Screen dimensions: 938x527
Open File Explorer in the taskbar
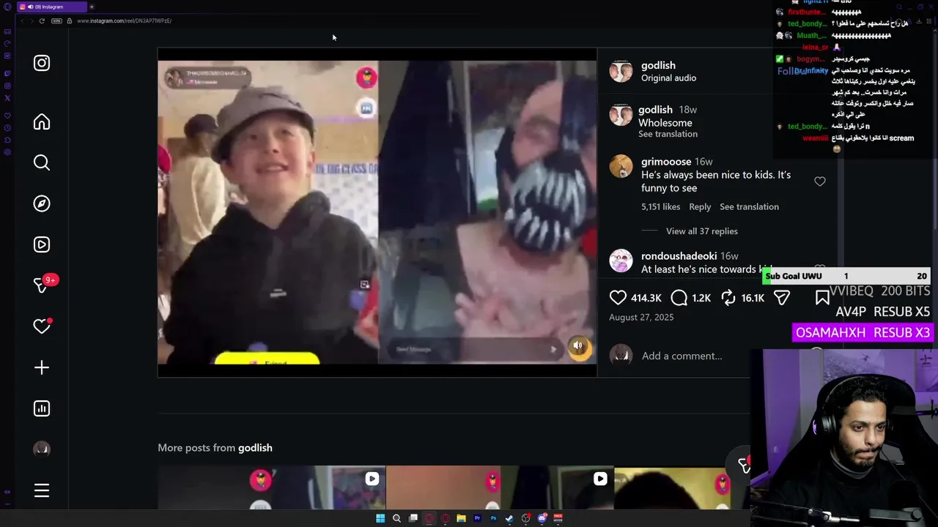coord(461,518)
